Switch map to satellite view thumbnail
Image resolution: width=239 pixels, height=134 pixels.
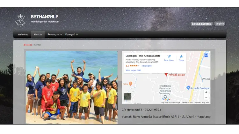pyautogui.click(x=127, y=96)
